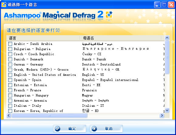Image resolution: width=176 pixels, height=135 pixels.
Task: Select the native name 'Eesti - EE'
Action: [91, 85]
